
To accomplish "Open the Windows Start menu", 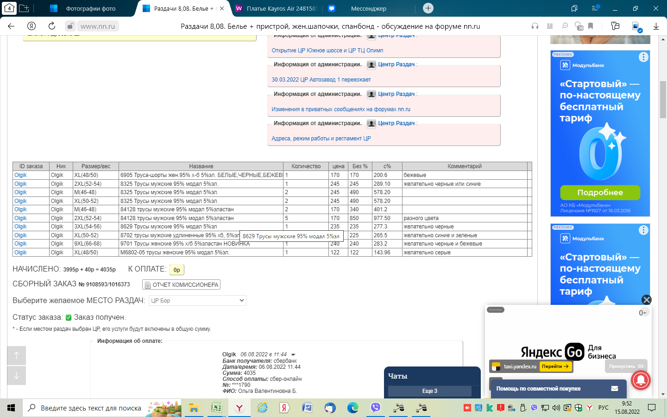I will coord(11,408).
